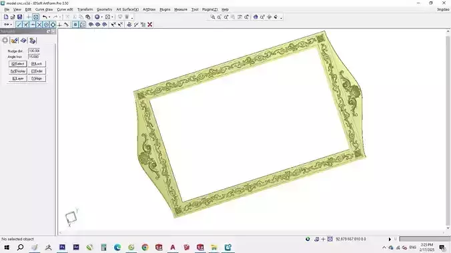Open the Measure menu
Screen dimensions: 451x253
point(181,9)
